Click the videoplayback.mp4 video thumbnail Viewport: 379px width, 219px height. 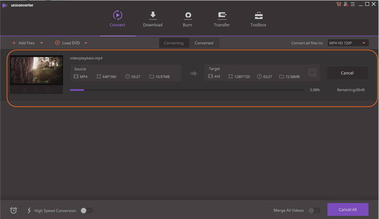[36, 70]
